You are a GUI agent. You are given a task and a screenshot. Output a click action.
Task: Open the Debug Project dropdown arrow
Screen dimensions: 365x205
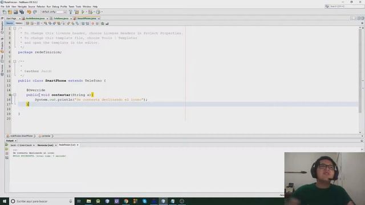point(94,12)
